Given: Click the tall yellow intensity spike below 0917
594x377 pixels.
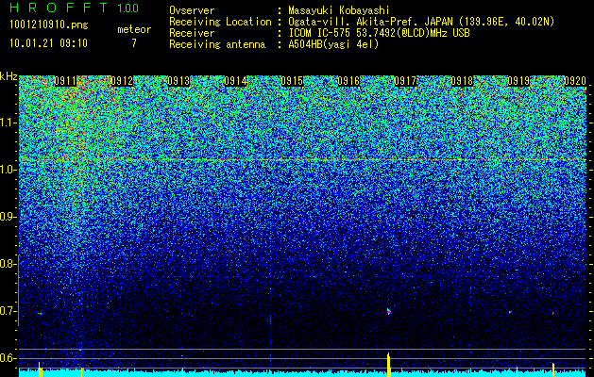Looking at the screenshot, I should (x=388, y=364).
